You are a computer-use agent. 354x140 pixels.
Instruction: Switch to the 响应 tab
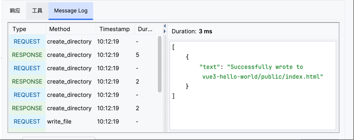[x=15, y=11]
